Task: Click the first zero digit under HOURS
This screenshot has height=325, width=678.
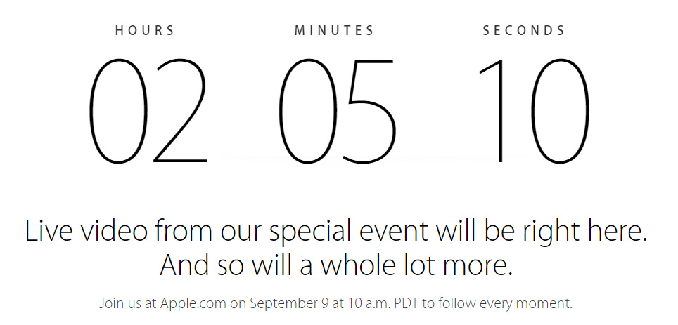Action: point(118,112)
